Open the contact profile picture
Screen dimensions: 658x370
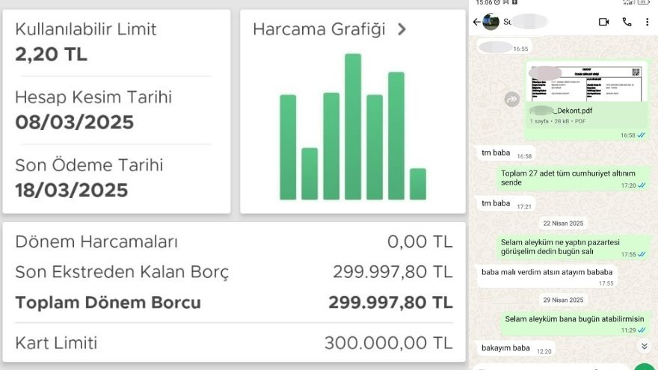pos(491,22)
